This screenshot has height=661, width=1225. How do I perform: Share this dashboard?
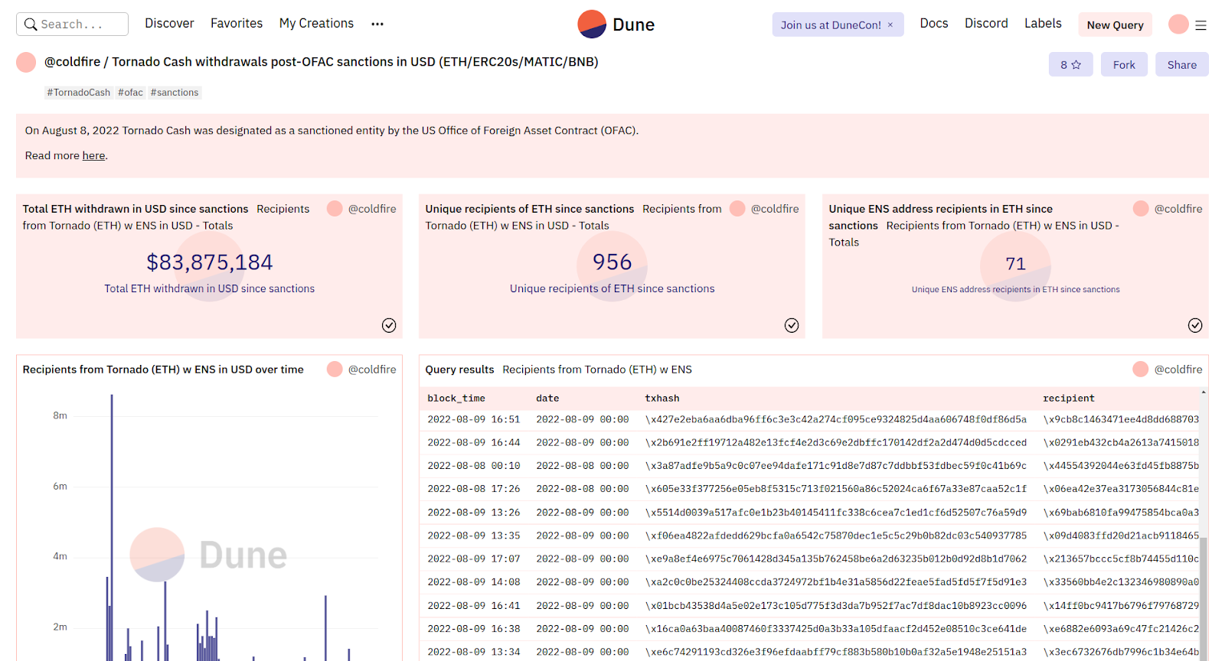pyautogui.click(x=1182, y=65)
